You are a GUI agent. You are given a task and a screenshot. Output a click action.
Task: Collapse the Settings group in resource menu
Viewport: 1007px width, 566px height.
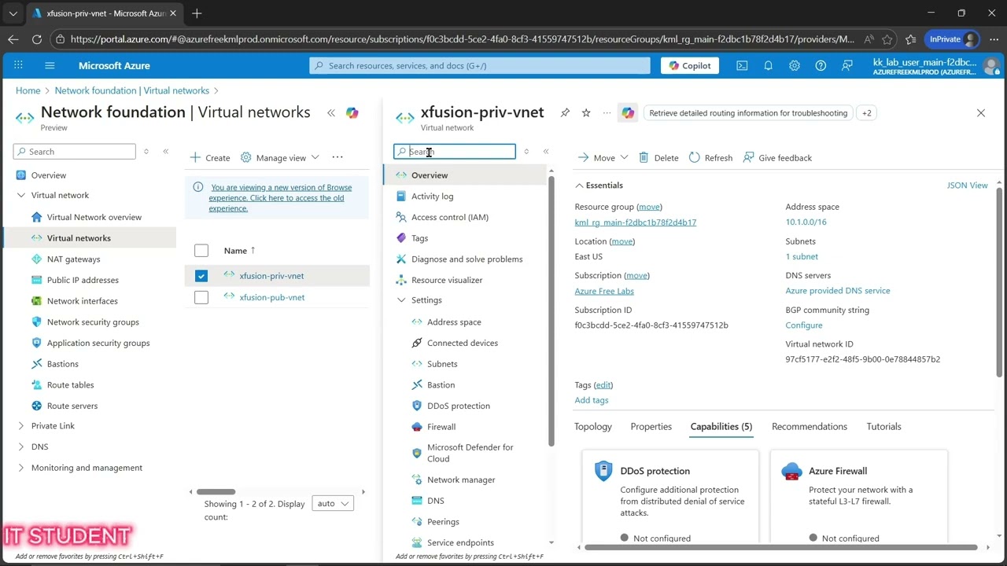click(x=401, y=300)
